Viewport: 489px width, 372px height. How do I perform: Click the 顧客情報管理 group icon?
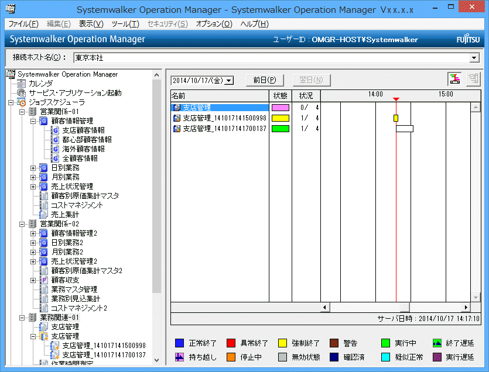click(x=44, y=121)
